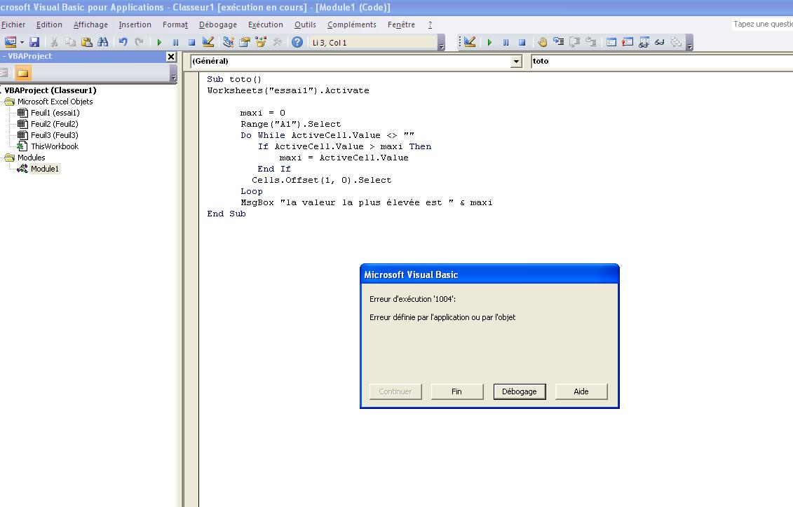The width and height of the screenshot is (793, 507).
Task: Click Reset square in the Debug toolbar
Action: (522, 43)
